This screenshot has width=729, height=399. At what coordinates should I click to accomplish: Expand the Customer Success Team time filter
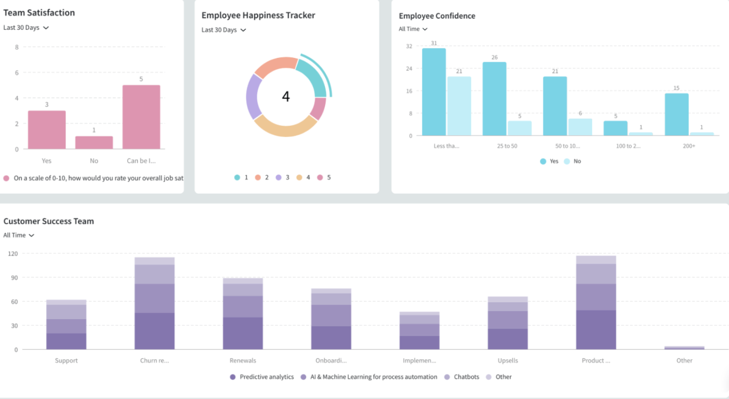coord(18,235)
